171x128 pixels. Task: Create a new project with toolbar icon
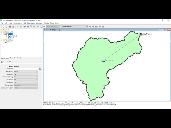coord(3,27)
